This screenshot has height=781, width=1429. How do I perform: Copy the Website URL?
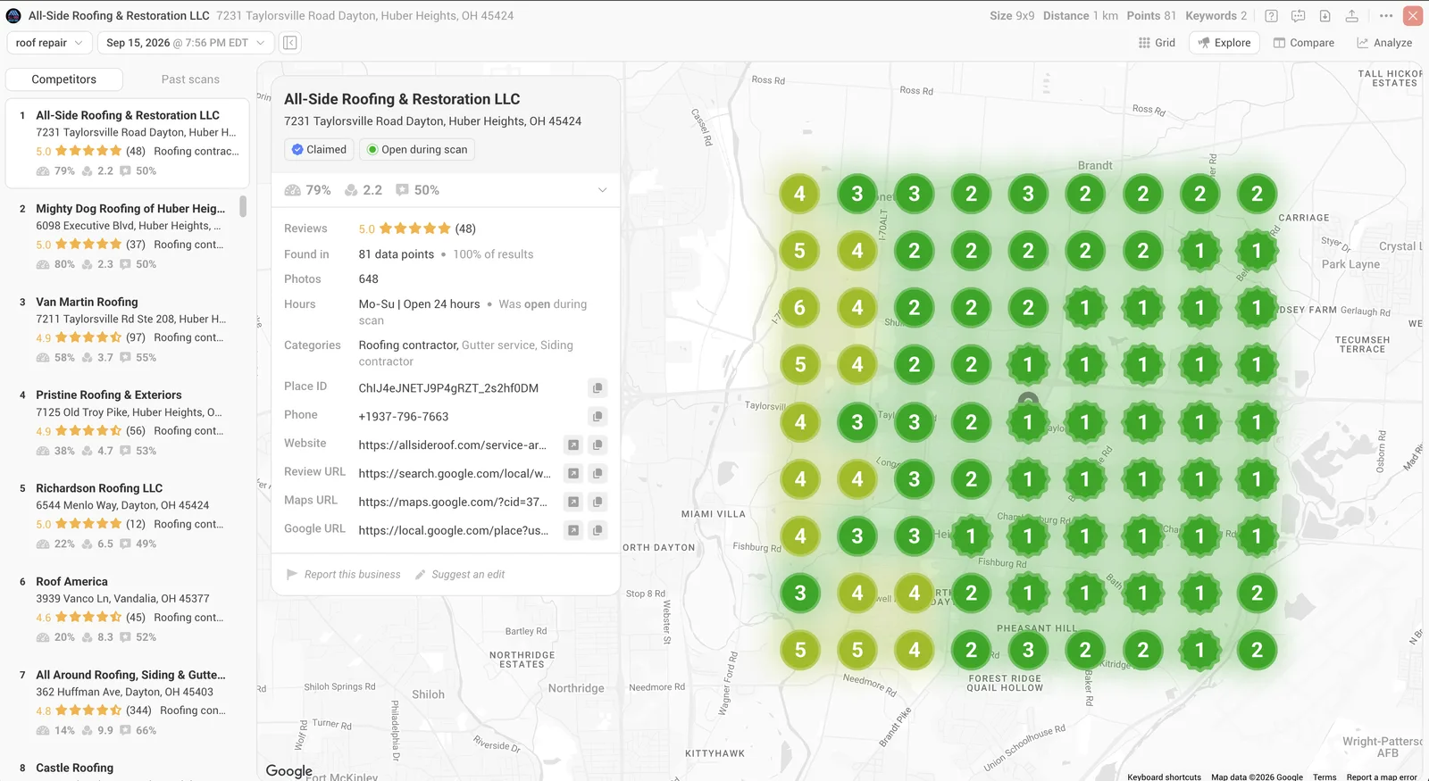point(598,445)
